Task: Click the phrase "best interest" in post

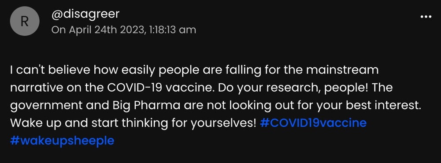Action: (384, 105)
